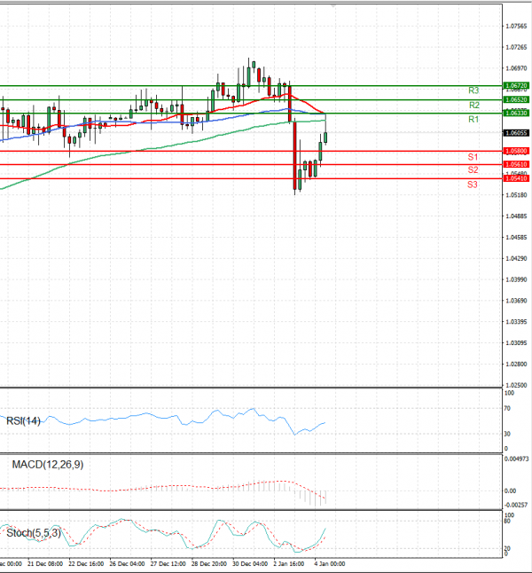The height and width of the screenshot is (573, 532).
Task: Click the latest green candlestick near 1.06055
Action: [325, 137]
